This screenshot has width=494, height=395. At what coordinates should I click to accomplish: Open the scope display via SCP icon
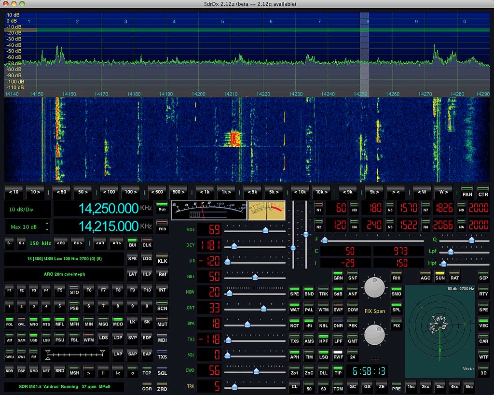click(483, 276)
